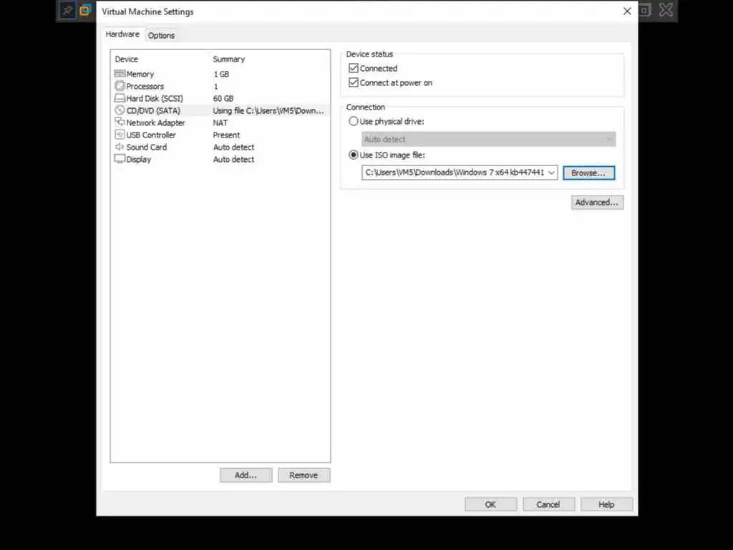Click the Remove device button
This screenshot has height=550, width=733.
(304, 476)
